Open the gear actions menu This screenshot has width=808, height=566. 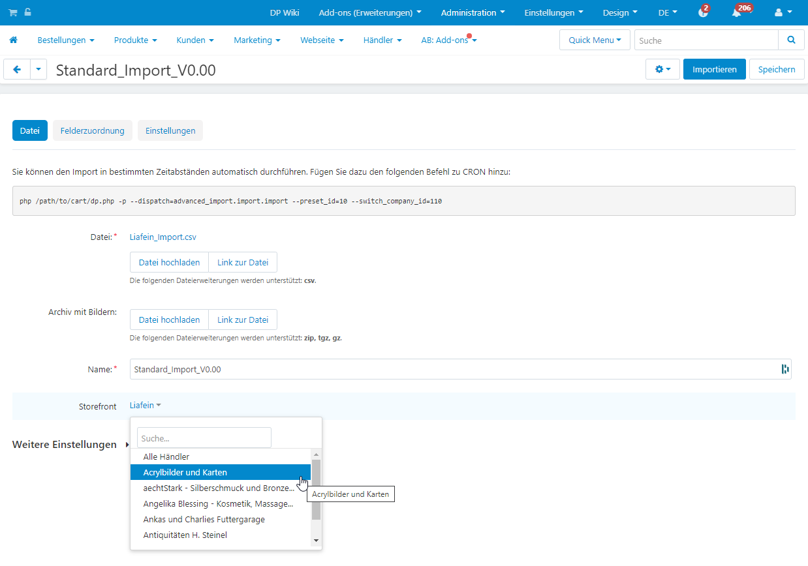[x=662, y=69]
